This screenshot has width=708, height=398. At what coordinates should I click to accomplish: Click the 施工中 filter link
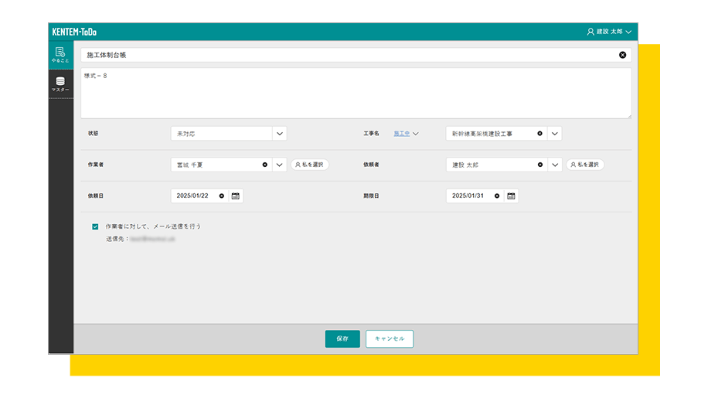402,133
